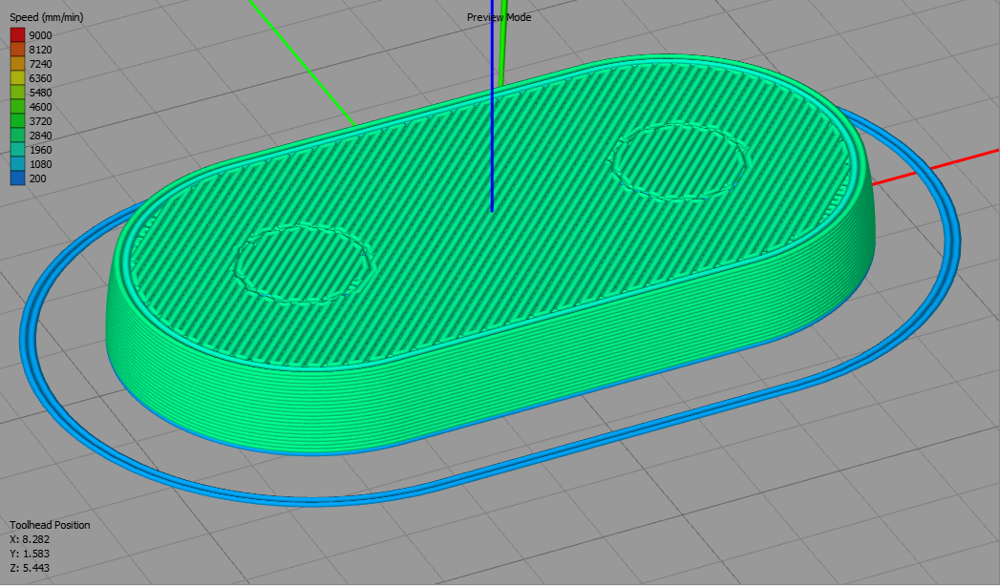Click the orange 8120 speed swatch
Screen dimensions: 1000x586
[x=17, y=48]
